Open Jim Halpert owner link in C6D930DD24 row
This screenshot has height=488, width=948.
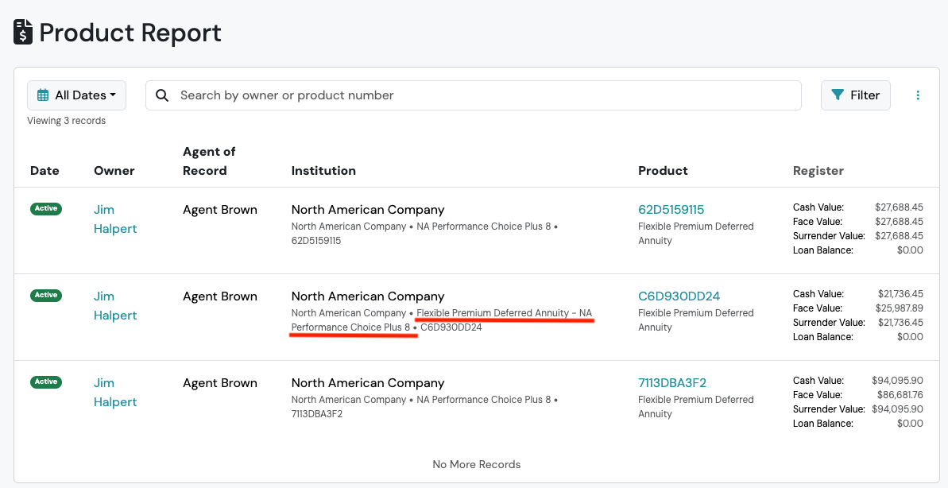click(x=115, y=305)
